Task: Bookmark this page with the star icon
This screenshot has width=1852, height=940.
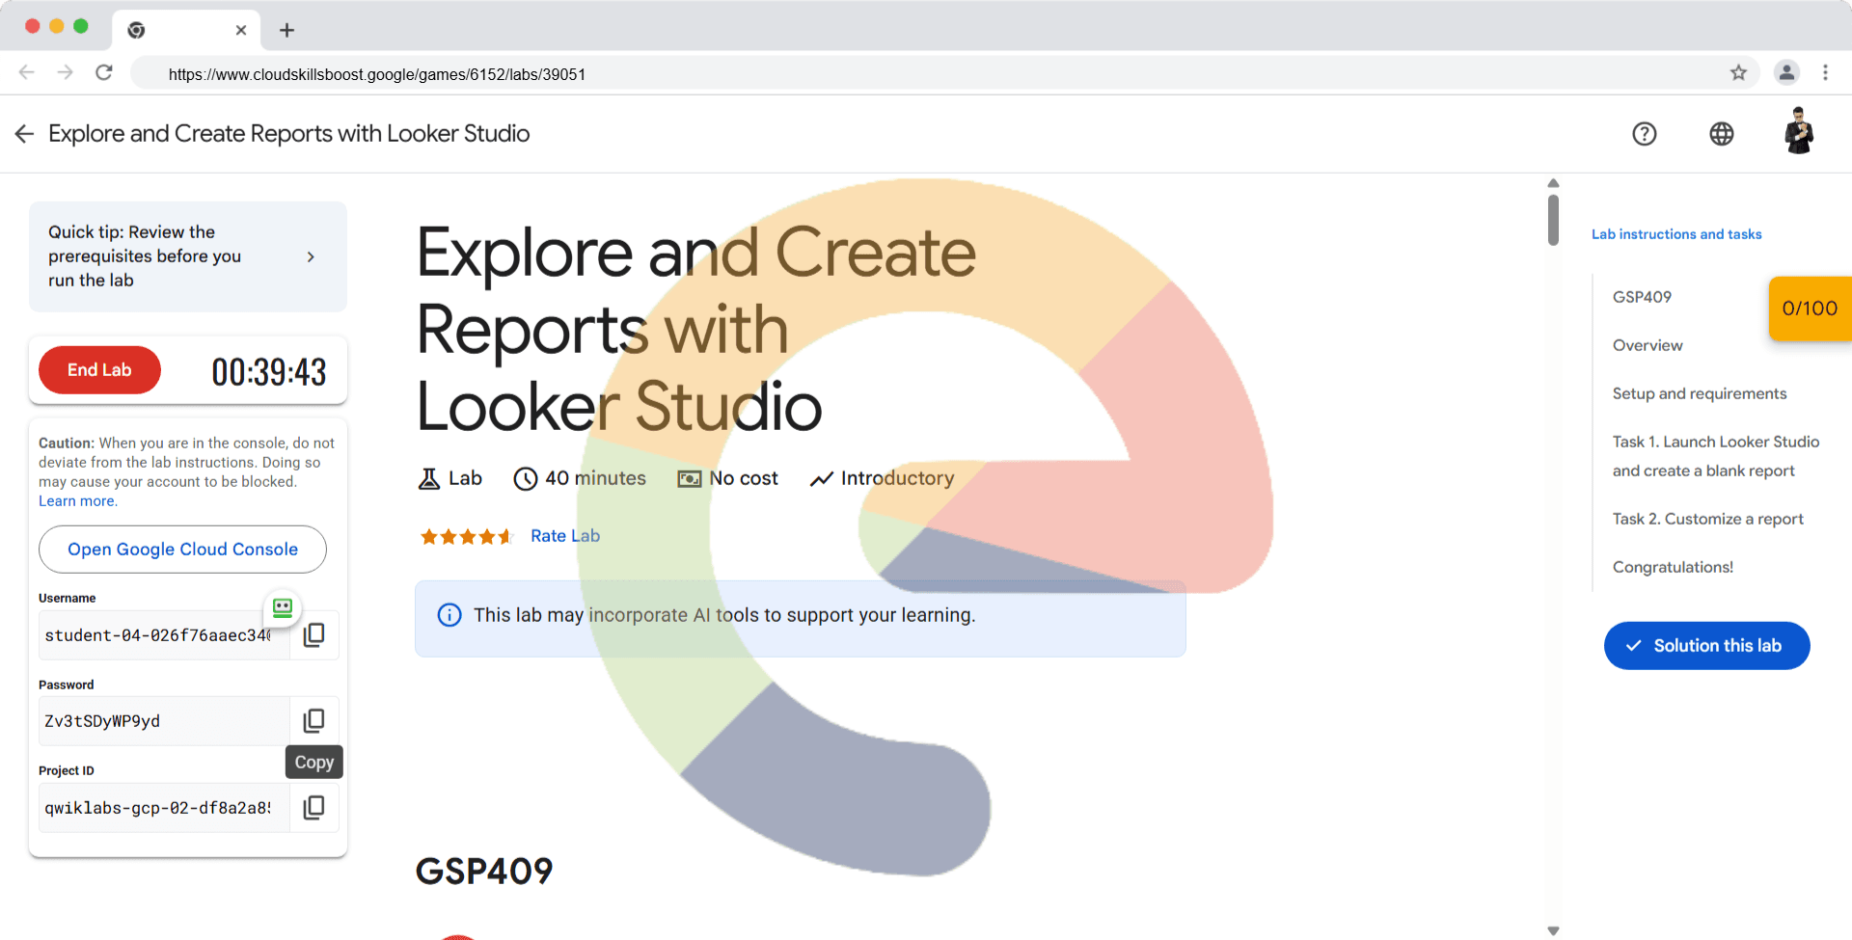Action: pos(1738,73)
